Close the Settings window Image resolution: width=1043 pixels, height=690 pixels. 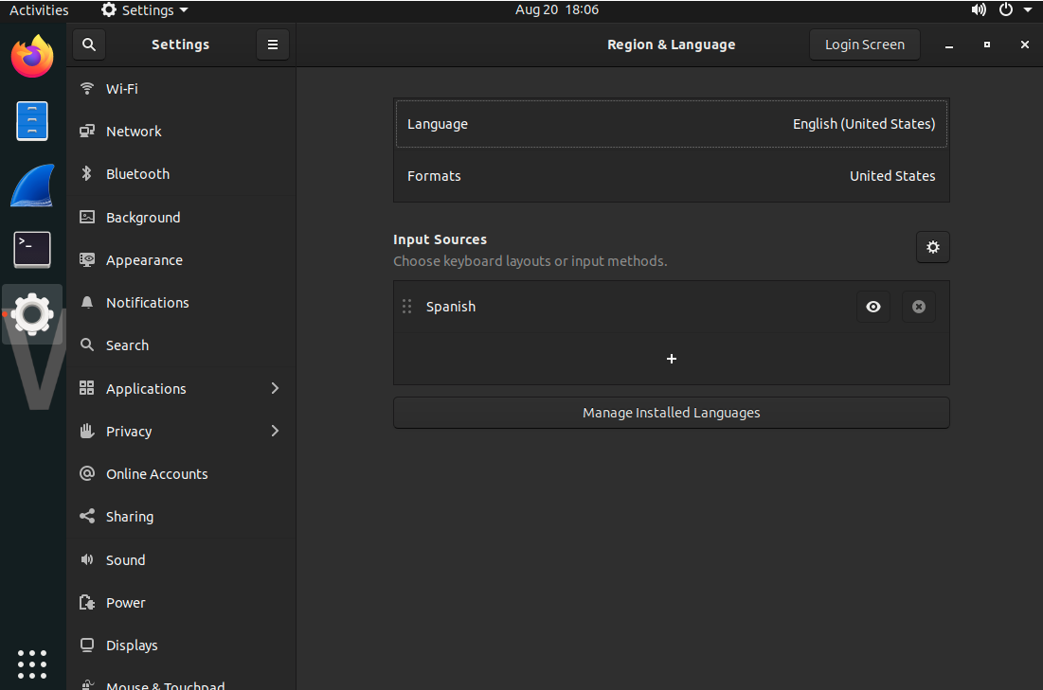tap(1024, 44)
